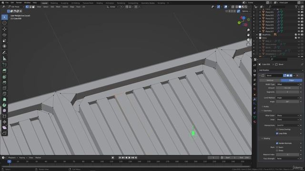
Task: Select the Annotate tool
Action: coord(4,53)
